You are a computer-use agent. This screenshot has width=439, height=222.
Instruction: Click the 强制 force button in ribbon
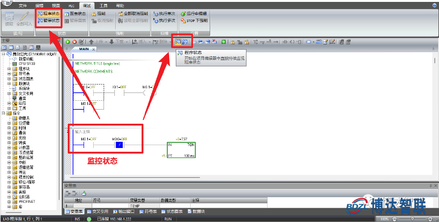tap(98, 13)
